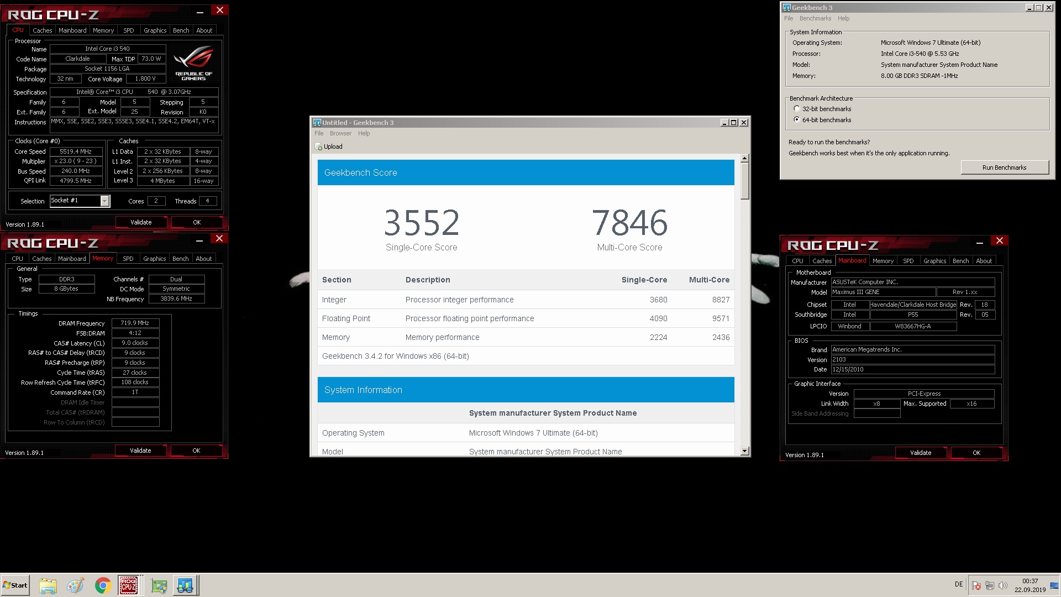
Task: Open the green chart app taskbar icon
Action: pos(159,585)
